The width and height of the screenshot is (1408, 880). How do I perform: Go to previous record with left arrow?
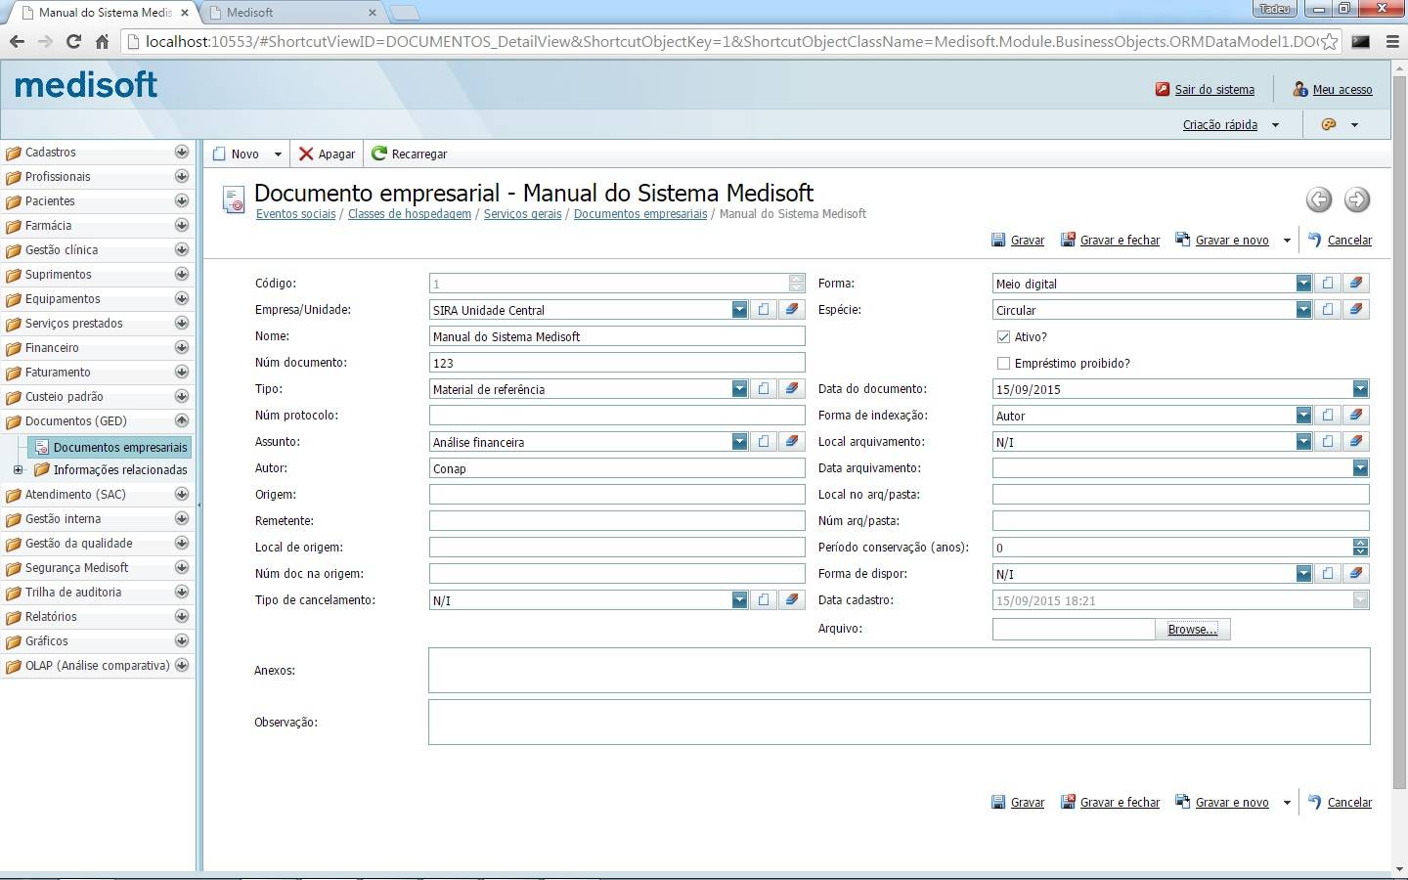[x=1319, y=199]
